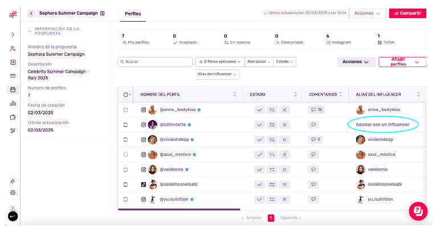Go to Anterior page
This screenshot has height=232, width=440.
pyautogui.click(x=251, y=218)
